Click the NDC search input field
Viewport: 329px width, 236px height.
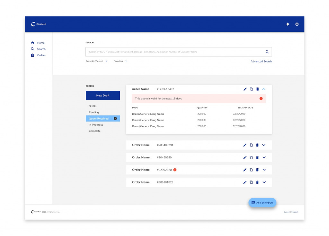point(179,52)
